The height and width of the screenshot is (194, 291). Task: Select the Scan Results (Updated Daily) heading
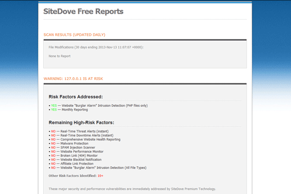[x=74, y=34]
